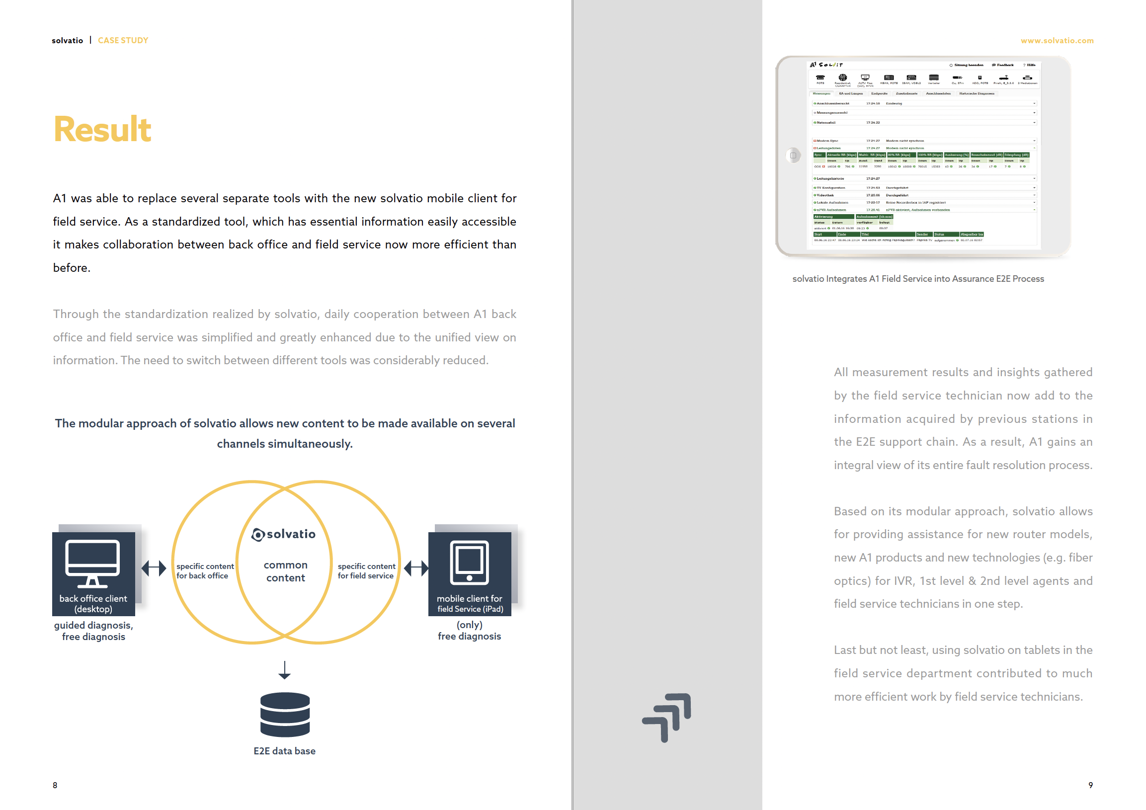
Task: Click the Titel column header in recordings table
Action: click(x=888, y=234)
